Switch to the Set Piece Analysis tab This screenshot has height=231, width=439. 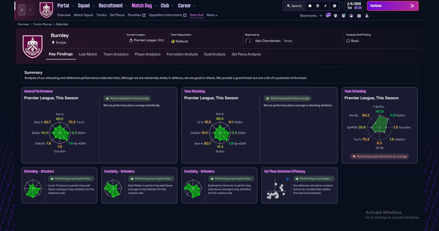(x=246, y=54)
